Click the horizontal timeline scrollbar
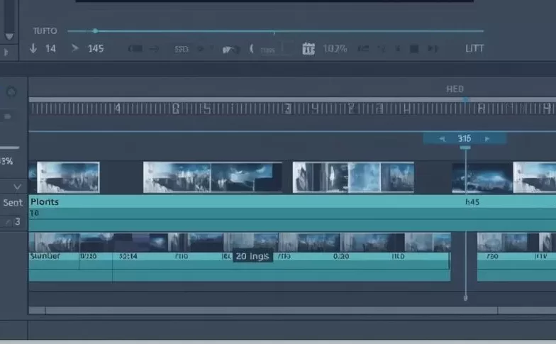Image resolution: width=556 pixels, height=344 pixels. (269, 310)
